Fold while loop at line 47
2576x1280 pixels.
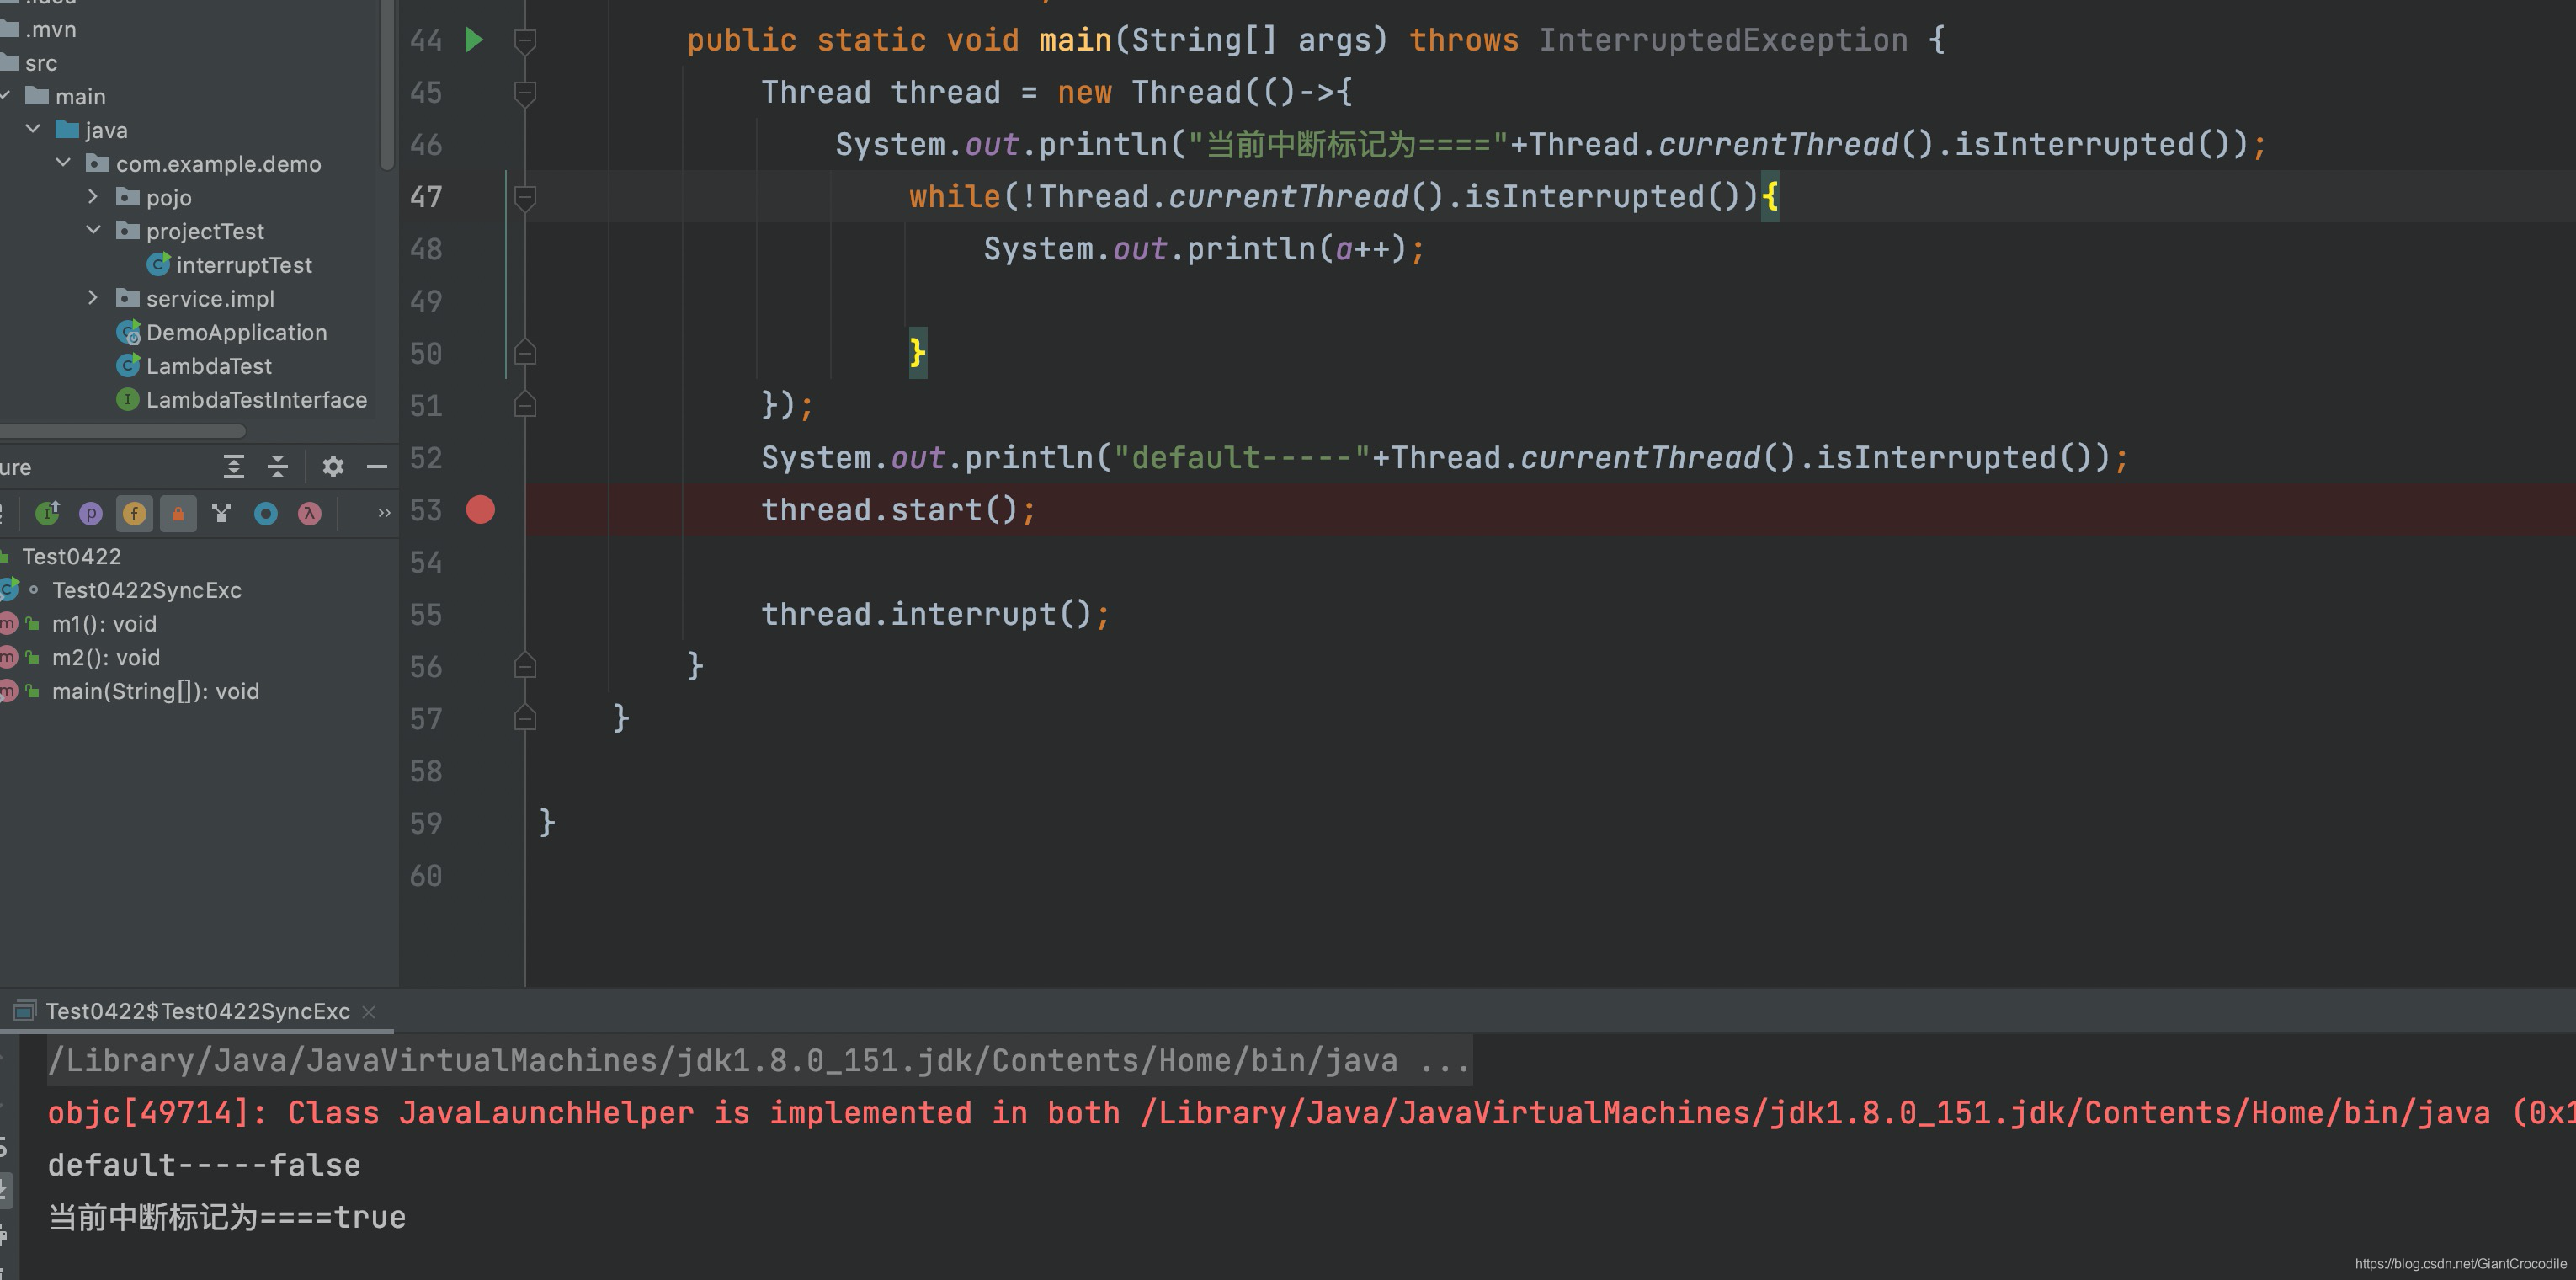pyautogui.click(x=525, y=197)
